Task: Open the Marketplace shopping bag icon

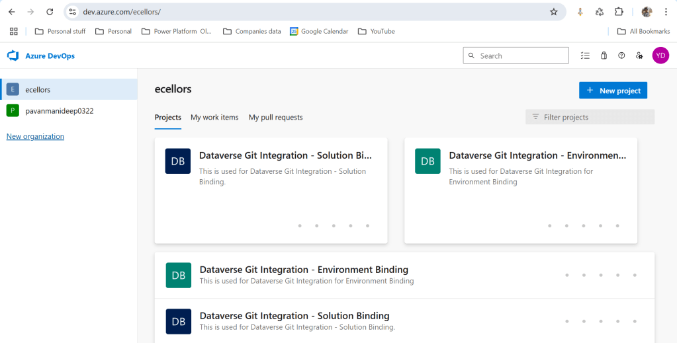Action: coord(604,56)
